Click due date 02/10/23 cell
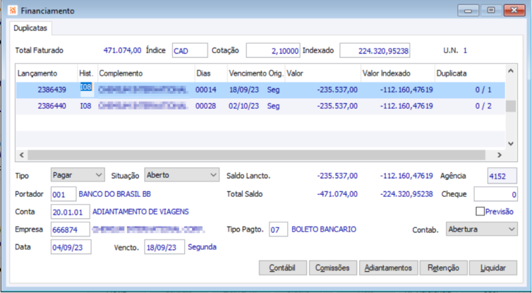The image size is (532, 293). click(243, 106)
